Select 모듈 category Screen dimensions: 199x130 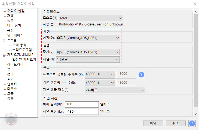click(10, 94)
